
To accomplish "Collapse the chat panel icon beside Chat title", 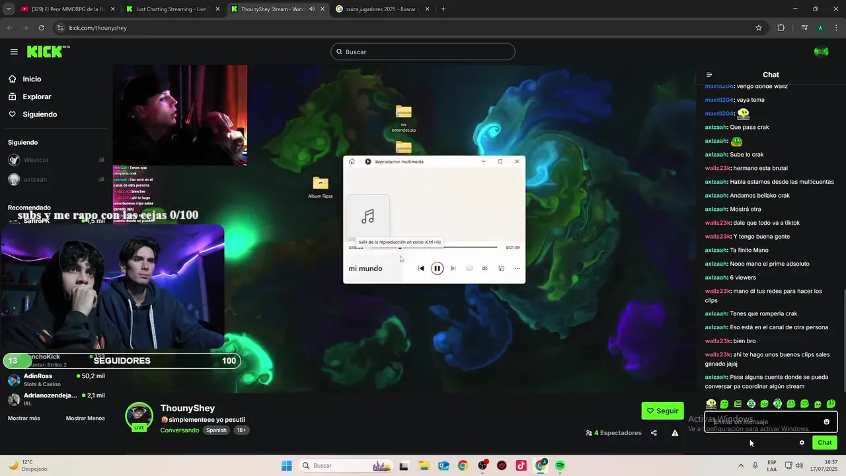I will point(709,75).
